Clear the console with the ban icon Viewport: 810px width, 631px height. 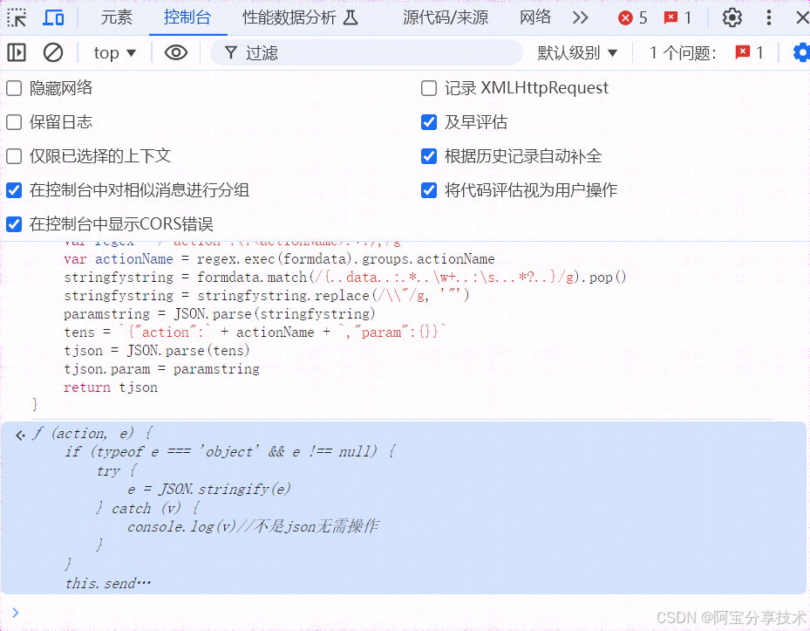coord(52,52)
